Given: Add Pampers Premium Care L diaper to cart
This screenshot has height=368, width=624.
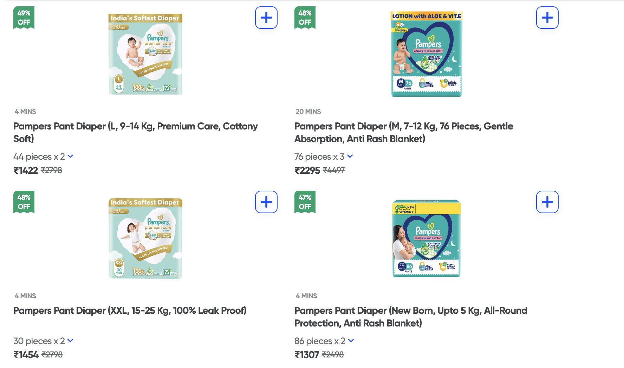Looking at the screenshot, I should pos(266,18).
